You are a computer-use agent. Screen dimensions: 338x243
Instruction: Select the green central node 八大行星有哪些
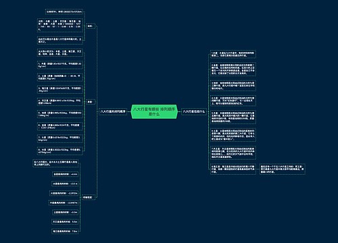pos(154,111)
